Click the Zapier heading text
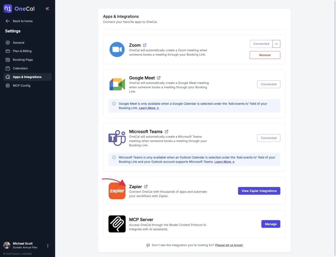336x257 pixels. (x=136, y=187)
